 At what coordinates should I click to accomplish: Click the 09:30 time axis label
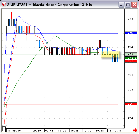[x=37, y=131]
